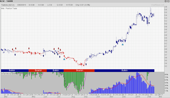This screenshot has width=170, height=98.
Task: Select the first Bullish trend bar segment
Action: (15, 70)
